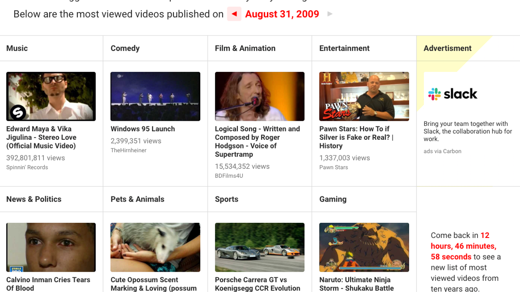Click Logical Song video title link
520x292 pixels.
257,141
